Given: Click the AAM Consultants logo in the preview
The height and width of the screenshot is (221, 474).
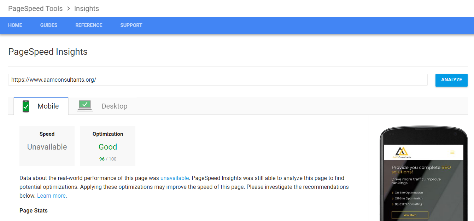Looking at the screenshot, I should [x=401, y=152].
